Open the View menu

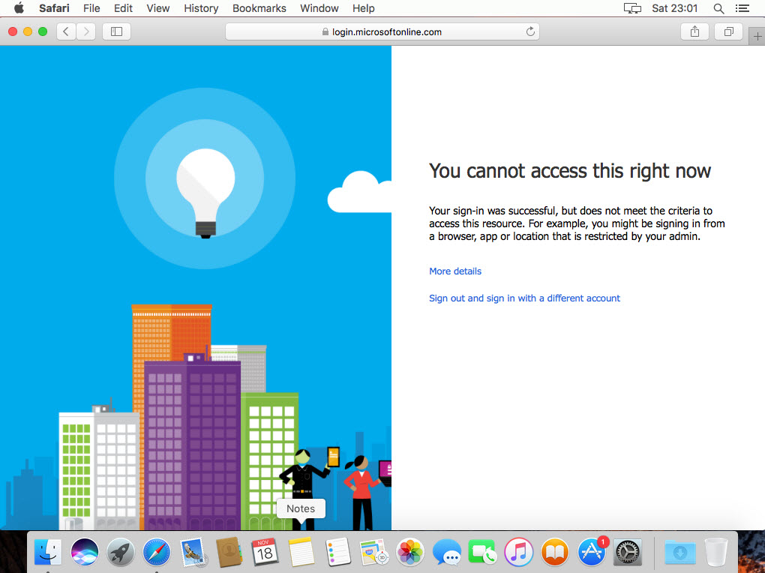click(x=158, y=8)
